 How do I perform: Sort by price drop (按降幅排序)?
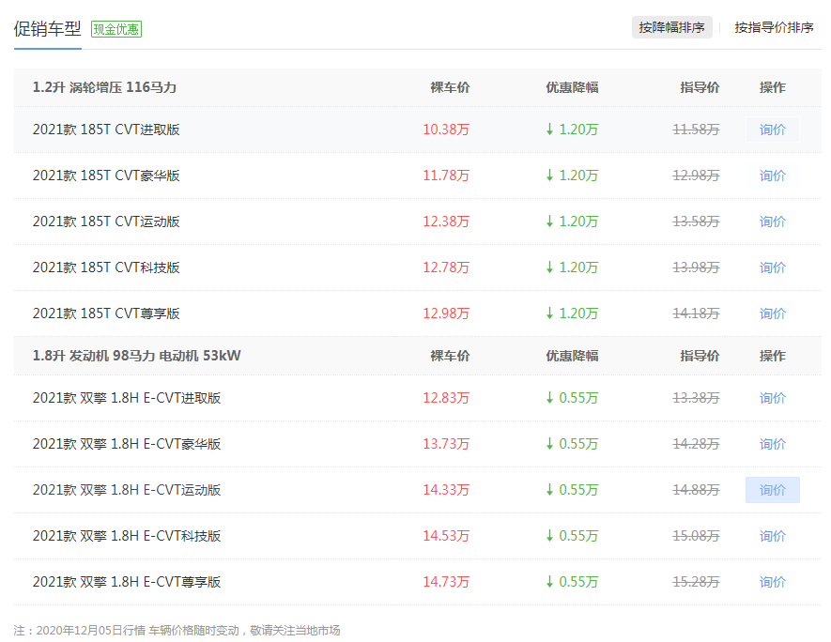[x=671, y=27]
